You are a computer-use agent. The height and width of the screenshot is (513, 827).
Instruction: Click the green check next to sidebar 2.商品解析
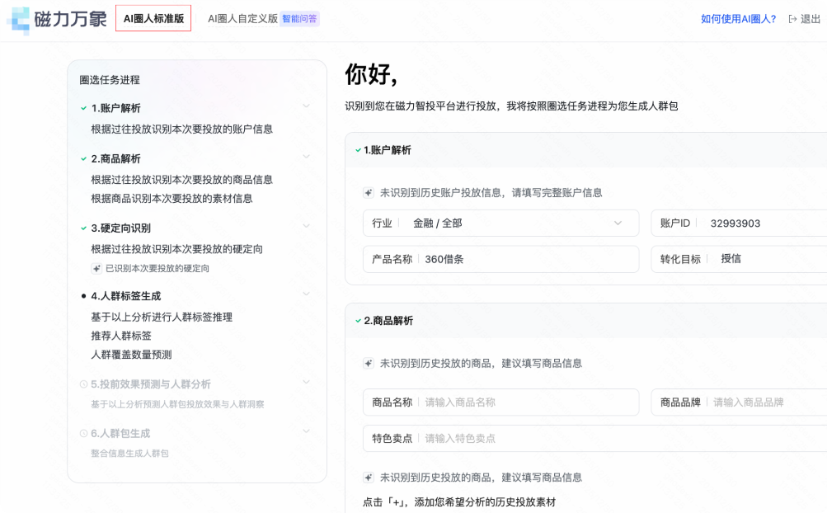point(83,159)
